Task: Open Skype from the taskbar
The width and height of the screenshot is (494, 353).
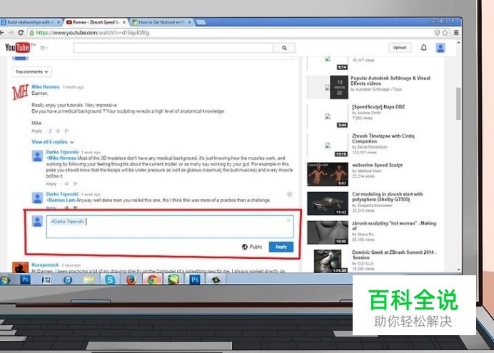Action: (x=110, y=280)
